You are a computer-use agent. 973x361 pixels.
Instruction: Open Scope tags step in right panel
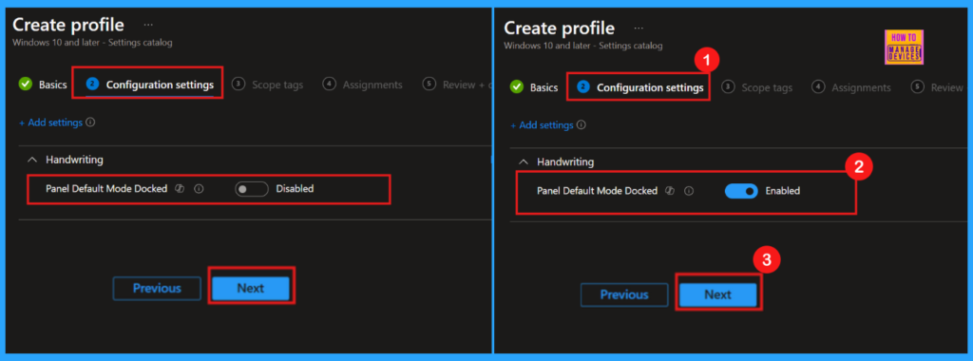[757, 87]
